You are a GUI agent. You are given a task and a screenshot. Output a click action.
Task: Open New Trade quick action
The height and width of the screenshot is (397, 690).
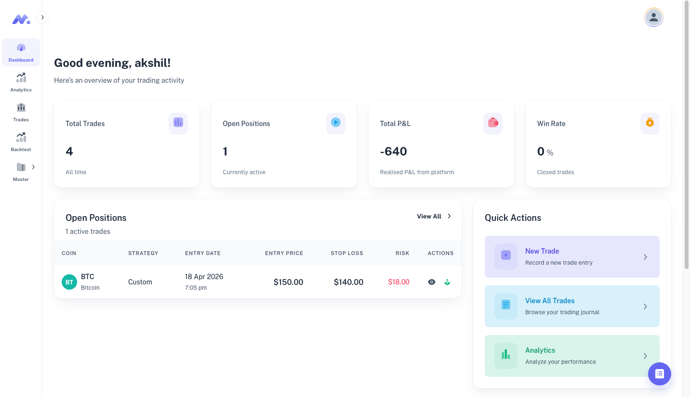[572, 256]
